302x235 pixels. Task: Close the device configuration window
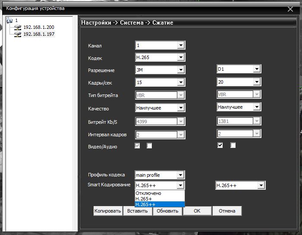coord(290,9)
